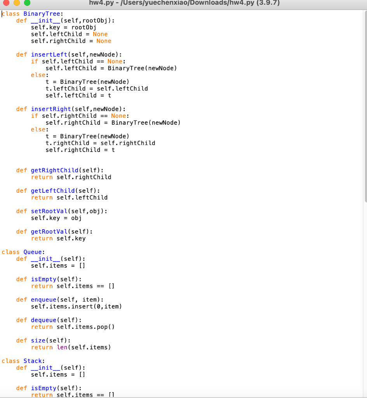This screenshot has width=367, height=398.
Task: Click the class Queue definition line
Action: coord(23,252)
